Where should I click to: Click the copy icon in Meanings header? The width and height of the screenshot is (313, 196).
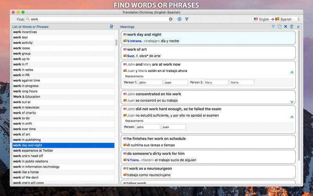[279, 27]
